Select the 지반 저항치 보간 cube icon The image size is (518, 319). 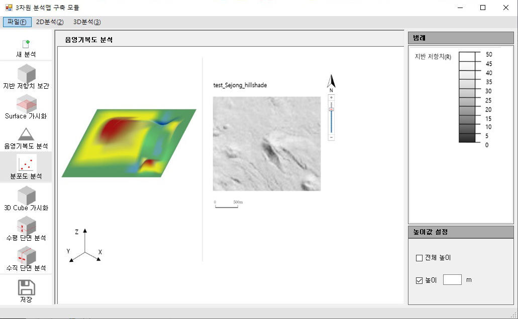(26, 73)
